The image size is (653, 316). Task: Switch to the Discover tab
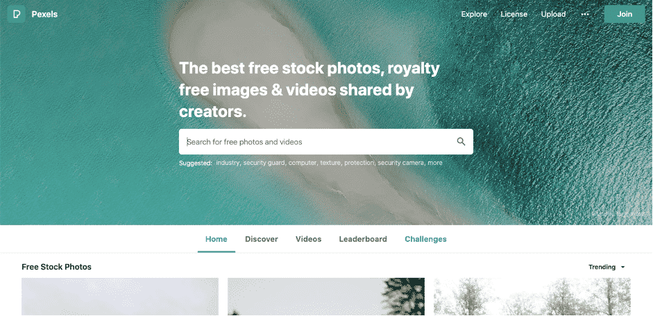pos(262,239)
